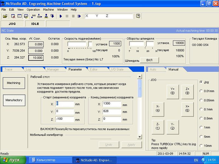Screen dimensions: 219x164
Task: Switch to the Editor tab
Action: [x=94, y=69]
